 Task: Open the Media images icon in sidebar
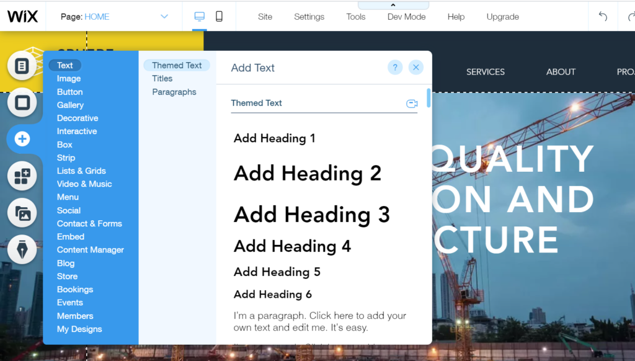click(x=22, y=213)
